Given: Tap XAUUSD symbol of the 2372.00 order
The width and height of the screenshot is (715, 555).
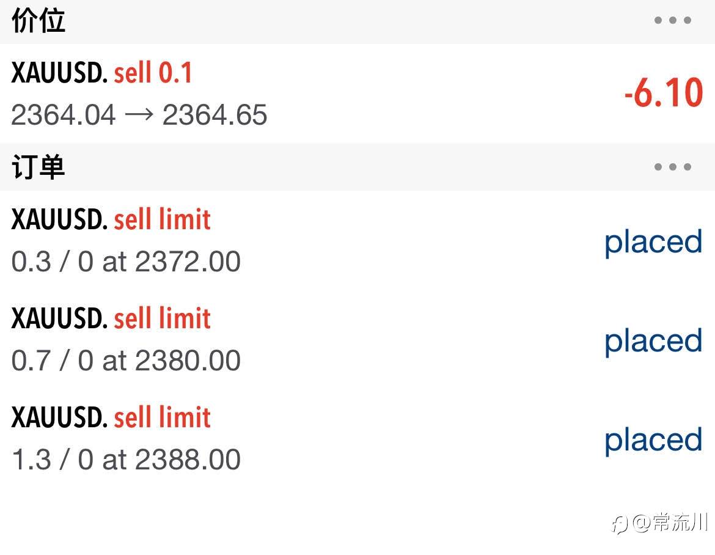Looking at the screenshot, I should point(59,220).
